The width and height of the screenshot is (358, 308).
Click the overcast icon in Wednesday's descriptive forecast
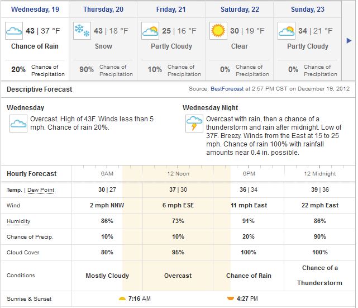coord(18,124)
